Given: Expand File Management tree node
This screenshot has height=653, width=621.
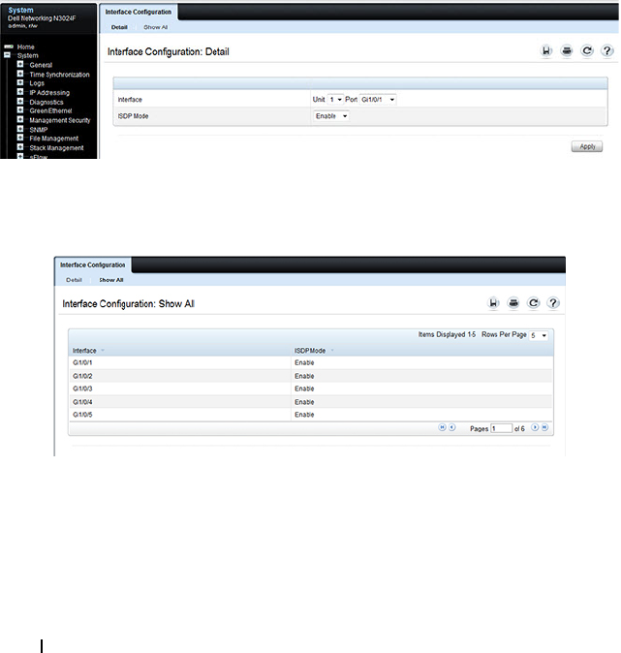Looking at the screenshot, I should point(20,138).
